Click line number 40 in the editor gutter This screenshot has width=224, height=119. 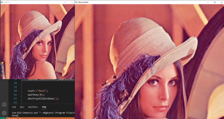15,91
